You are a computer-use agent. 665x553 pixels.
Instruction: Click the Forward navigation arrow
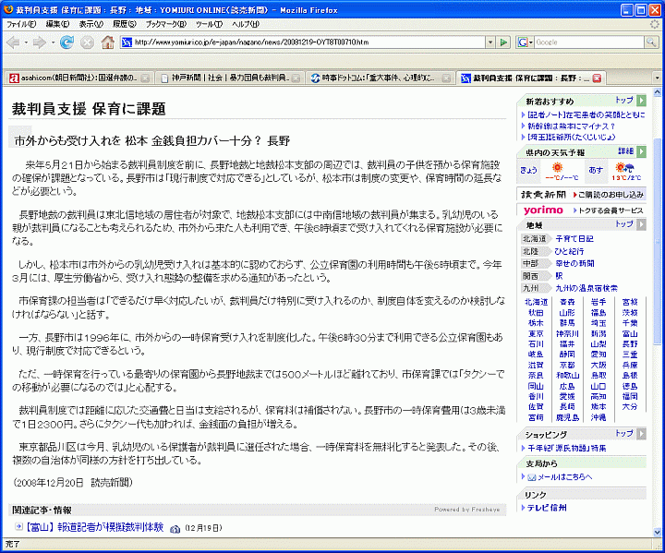pos(39,42)
